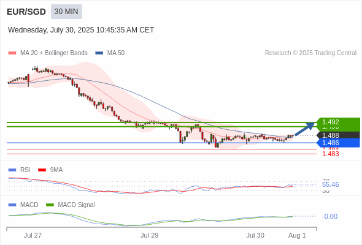Click the red 1.483 support price label

[x=331, y=154]
